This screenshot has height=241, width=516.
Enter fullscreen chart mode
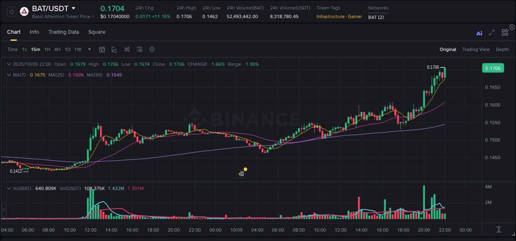(x=491, y=33)
